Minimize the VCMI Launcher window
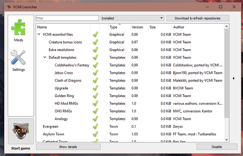Screen dimensions: 243x156 (207, 7)
